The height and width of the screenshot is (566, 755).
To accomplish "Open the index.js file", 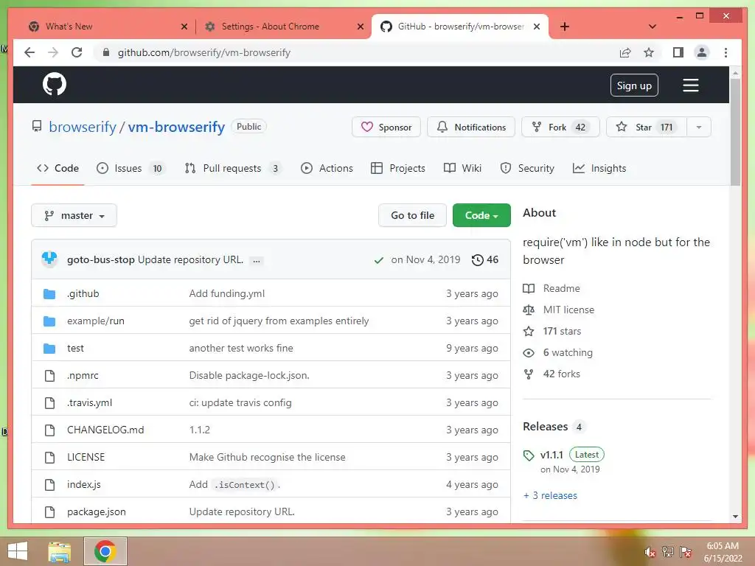I will pos(84,485).
